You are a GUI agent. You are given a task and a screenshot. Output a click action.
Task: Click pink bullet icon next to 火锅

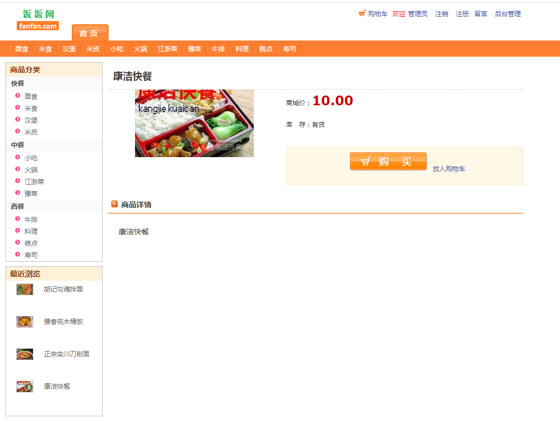[x=17, y=169]
